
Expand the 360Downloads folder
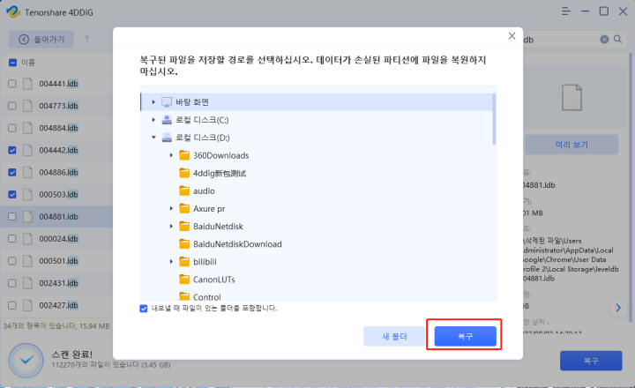point(171,155)
